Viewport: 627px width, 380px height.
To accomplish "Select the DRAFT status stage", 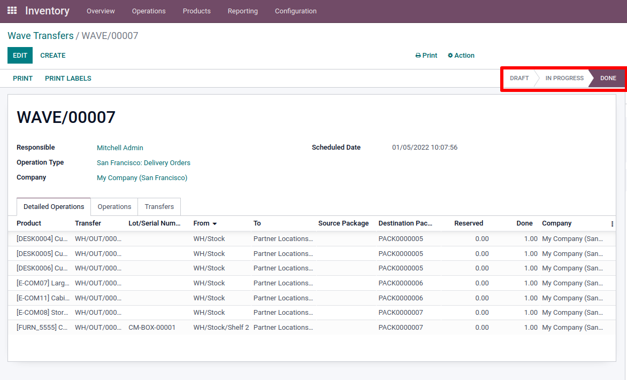I will click(519, 79).
